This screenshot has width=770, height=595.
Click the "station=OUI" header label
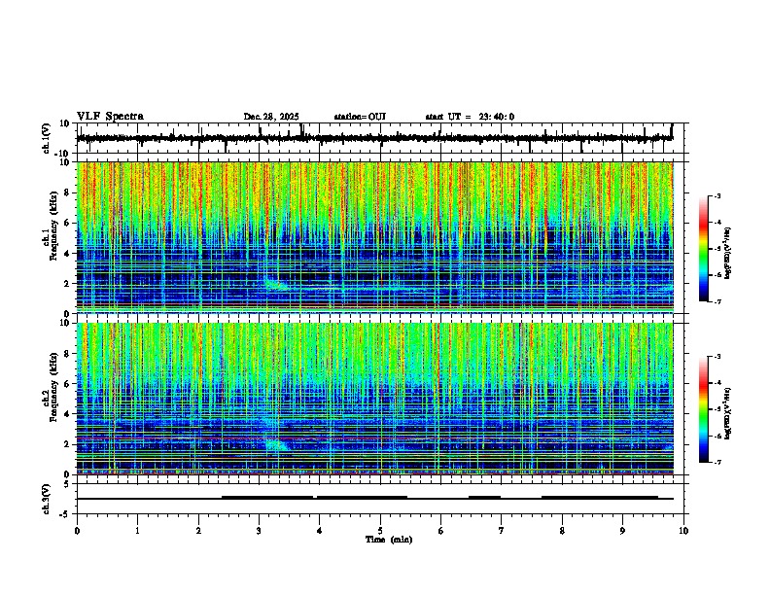tap(360, 117)
